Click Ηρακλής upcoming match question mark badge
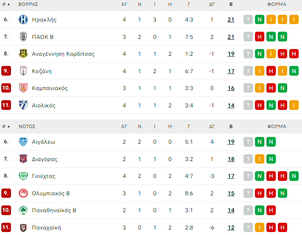Image resolution: width=302 pixels, height=235 pixels. pos(248,19)
